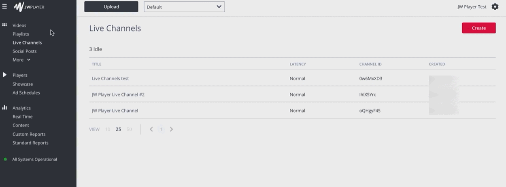The image size is (506, 187).
Task: Open Players section in the sidebar
Action: point(20,75)
